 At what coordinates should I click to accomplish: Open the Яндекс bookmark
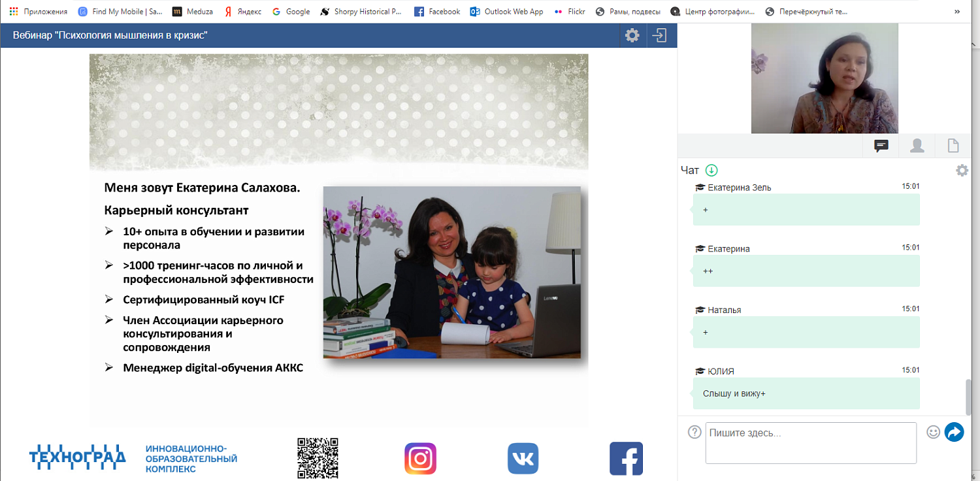[x=242, y=11]
